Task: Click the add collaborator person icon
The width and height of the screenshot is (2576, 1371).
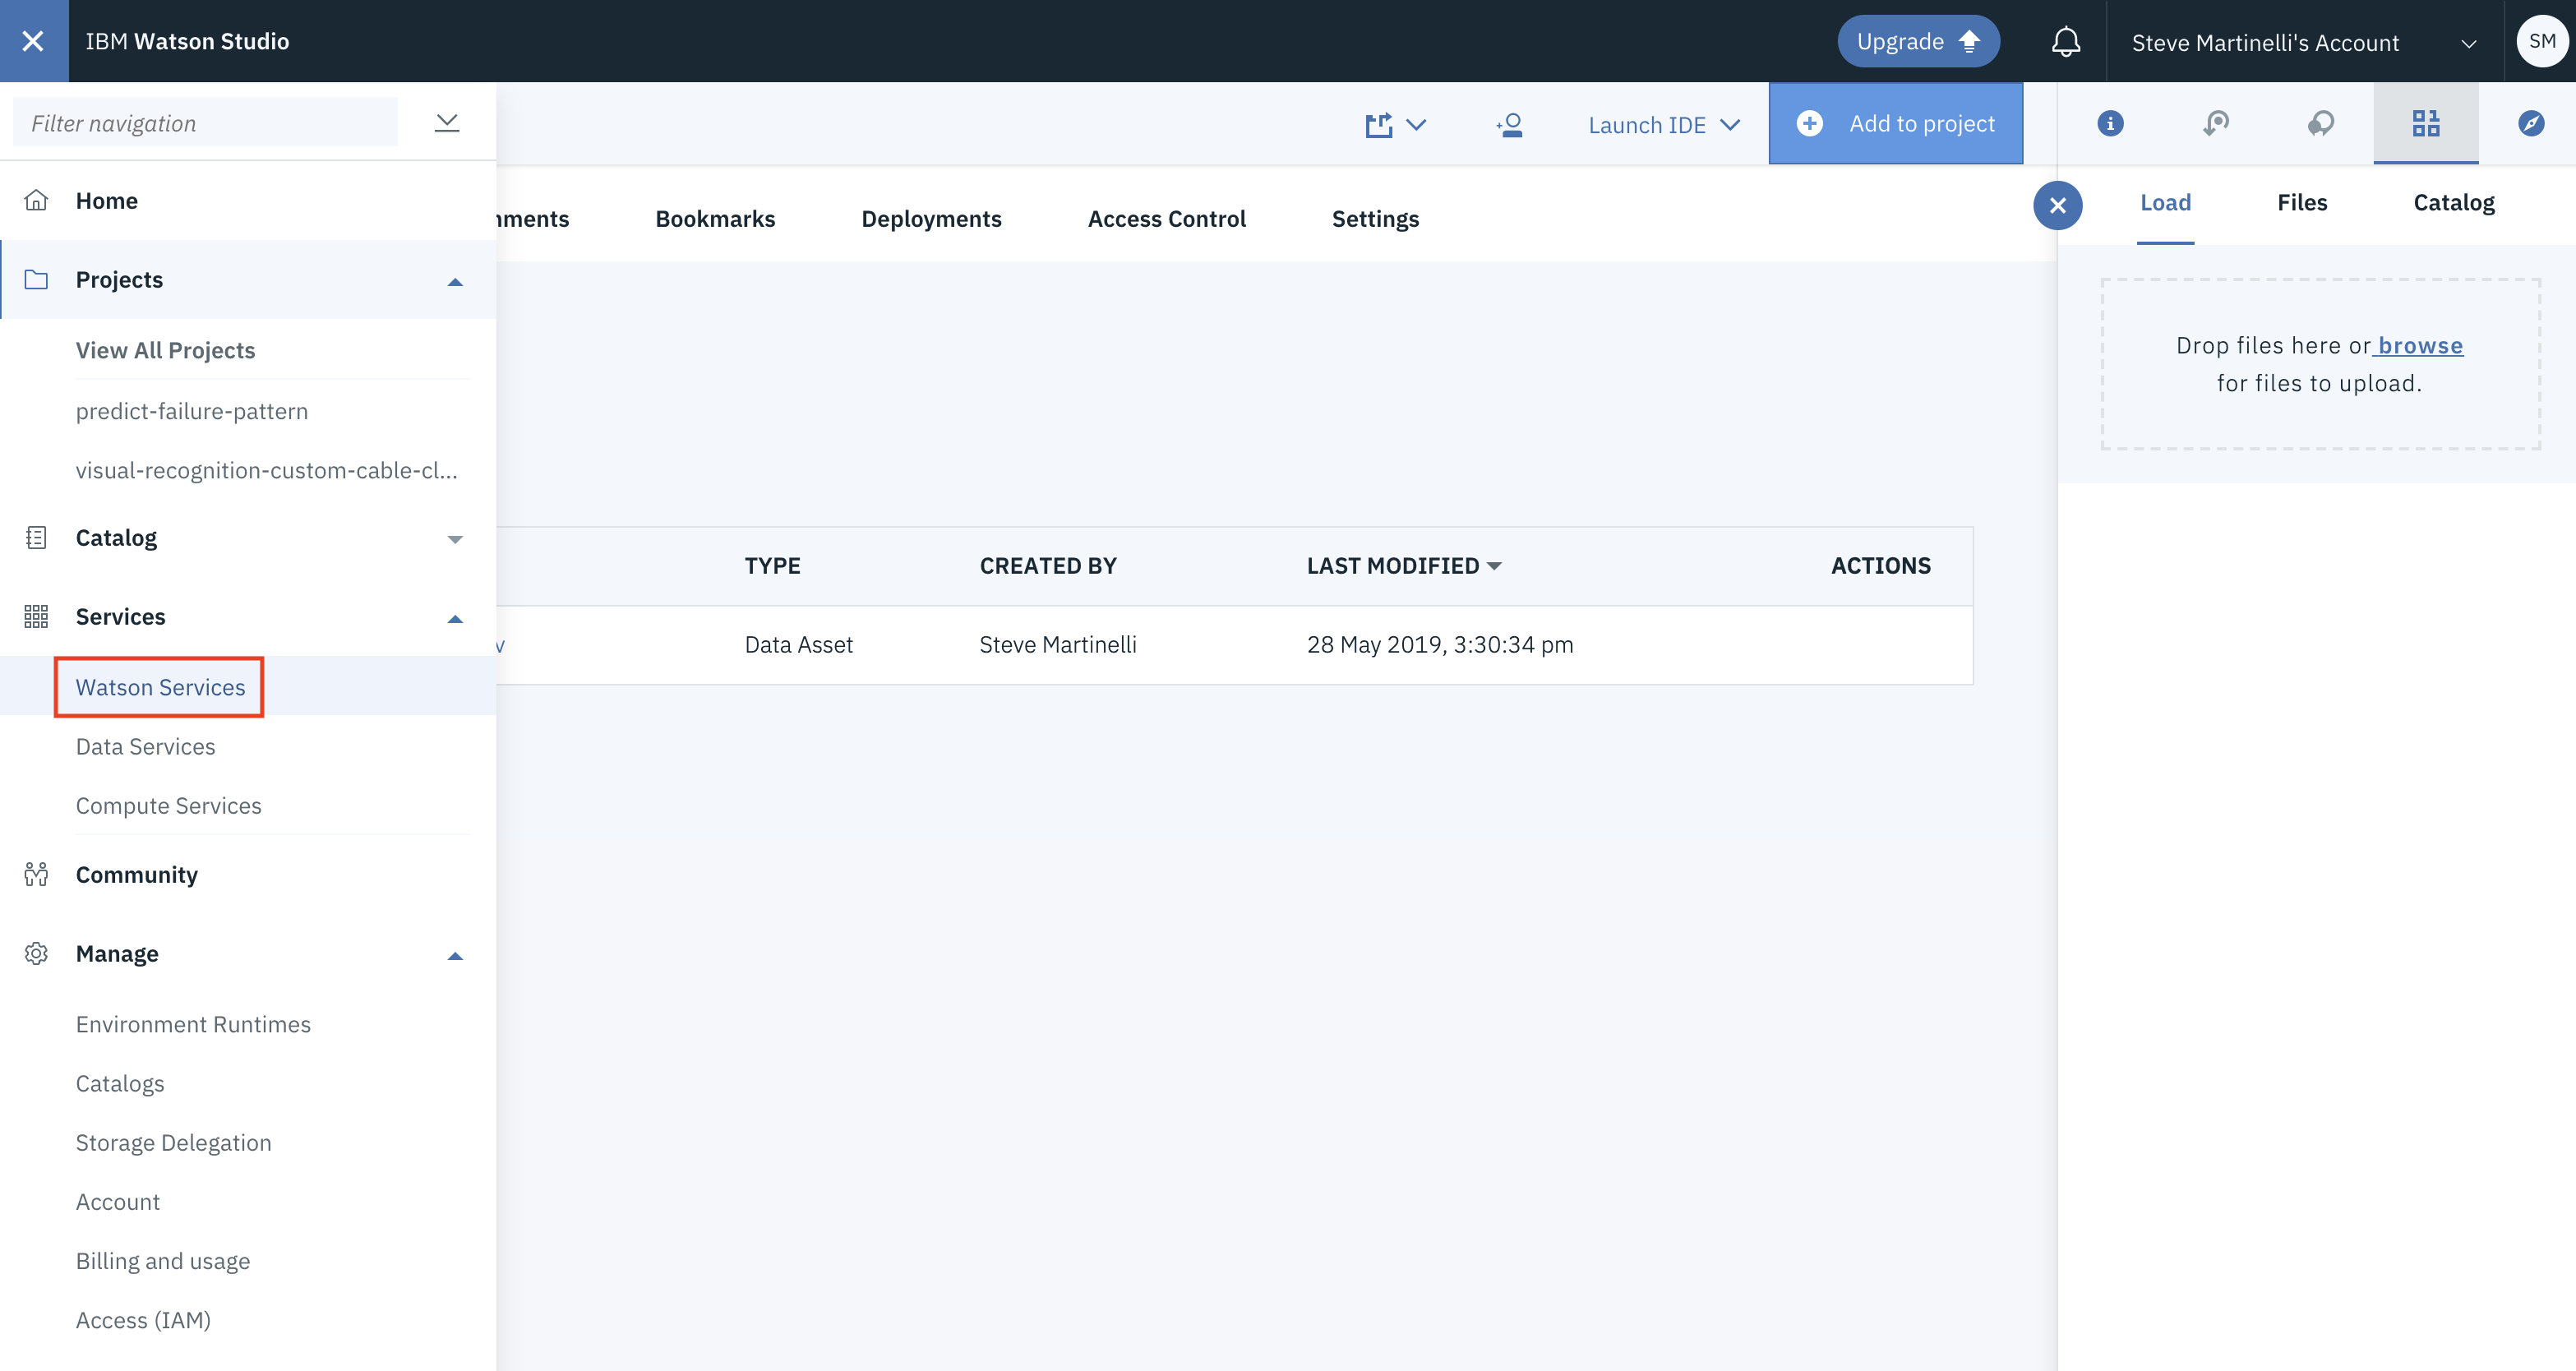Action: (x=1509, y=125)
